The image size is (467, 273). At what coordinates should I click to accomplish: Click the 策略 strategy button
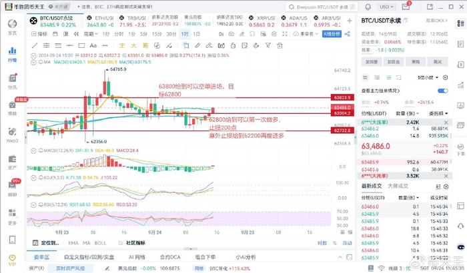pyautogui.click(x=416, y=62)
